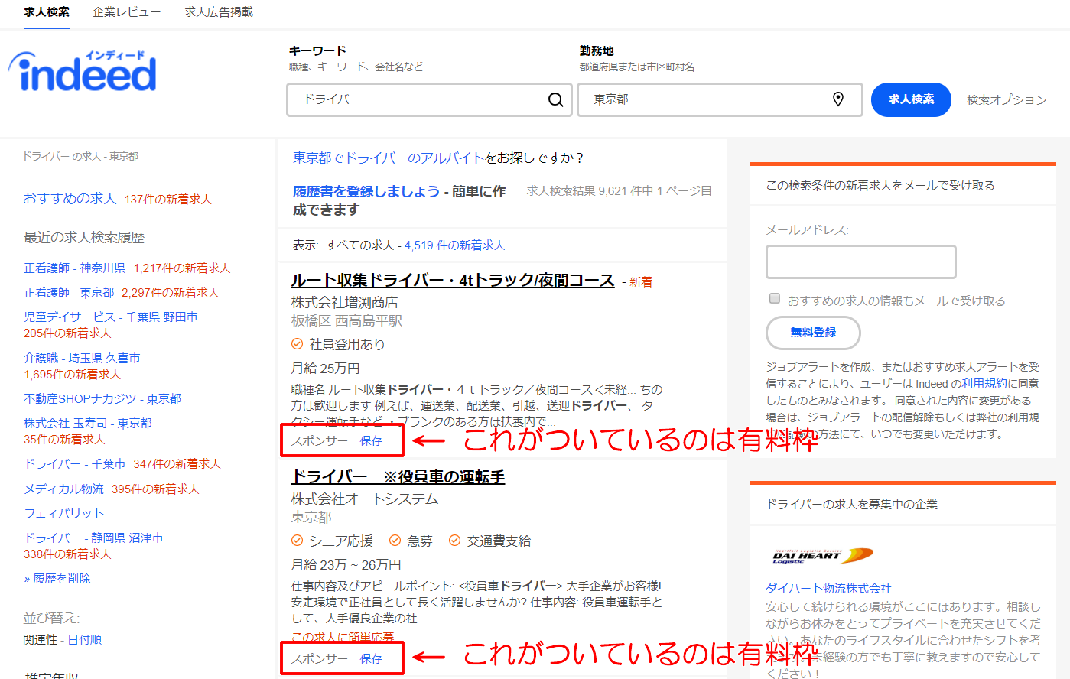Screen dimensions: 1070x679
Task: Click 月給 25万円 salary text
Action: coord(326,369)
